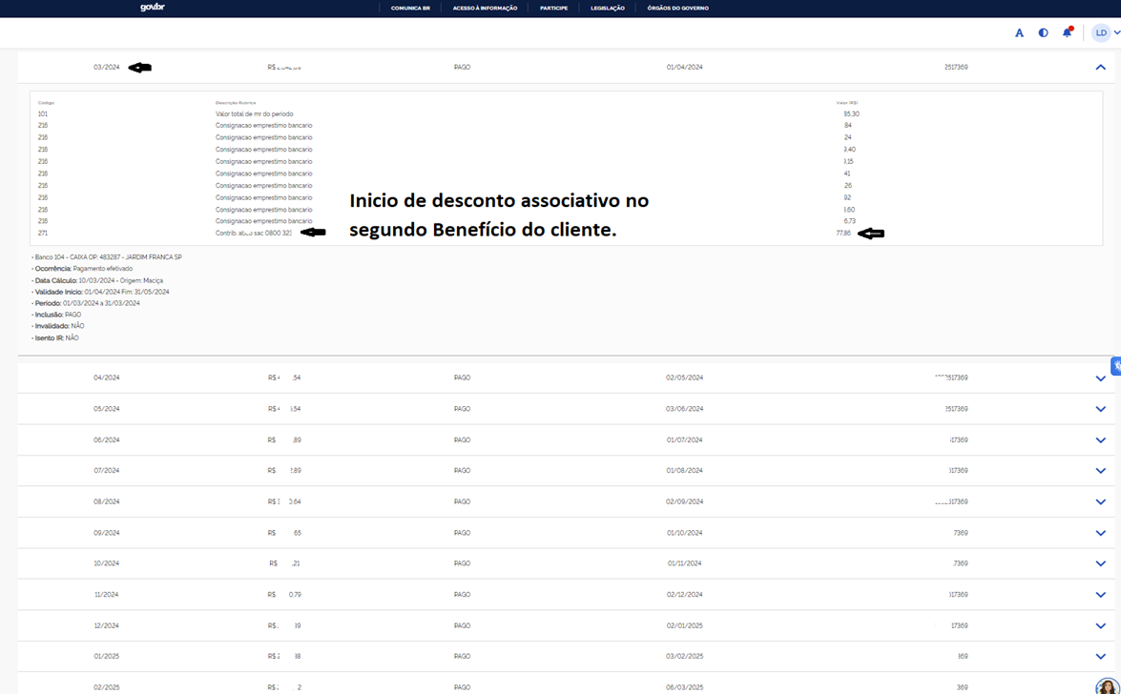This screenshot has height=694, width=1121.
Task: Click payment date 02/09/2024
Action: [x=684, y=501]
